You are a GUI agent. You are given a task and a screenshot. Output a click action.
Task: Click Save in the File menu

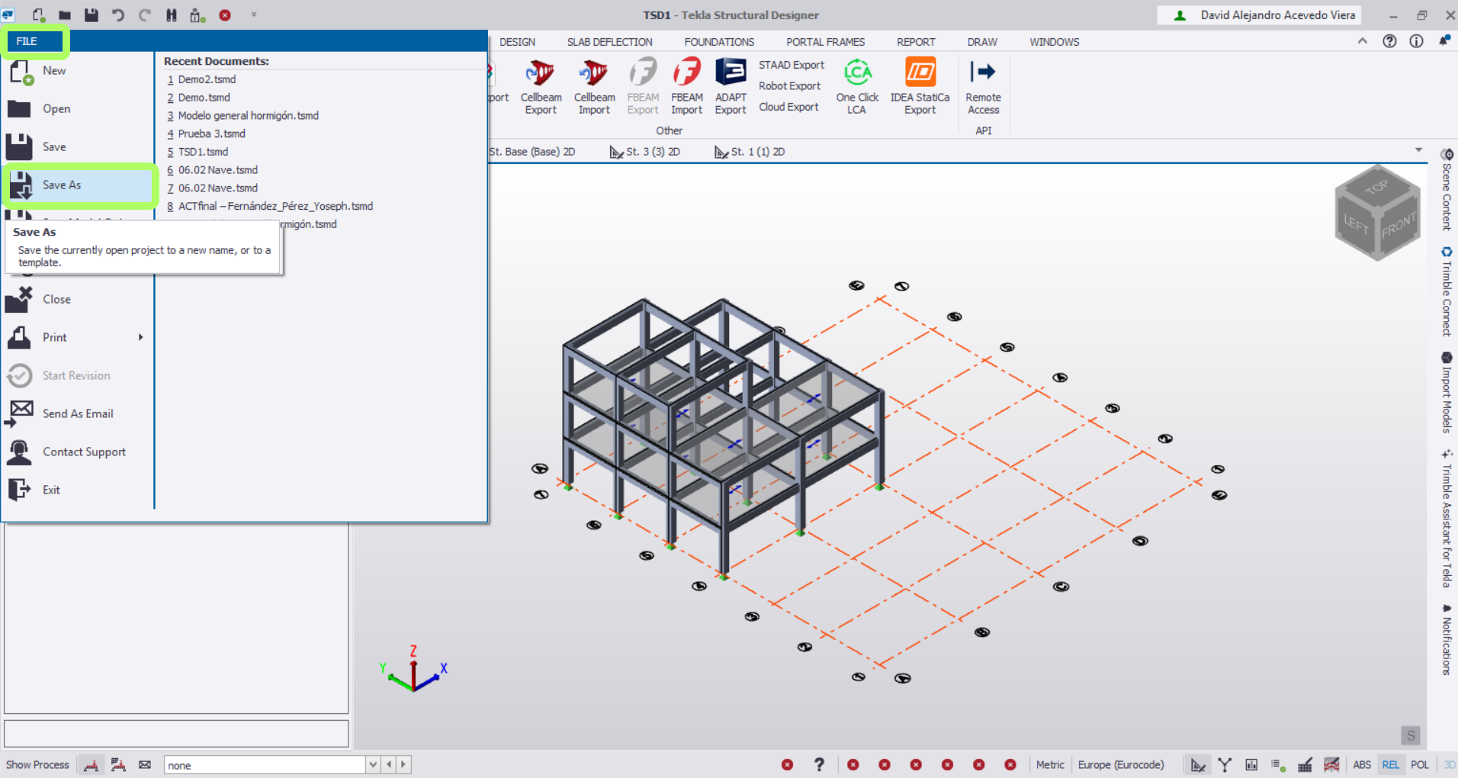click(79, 147)
